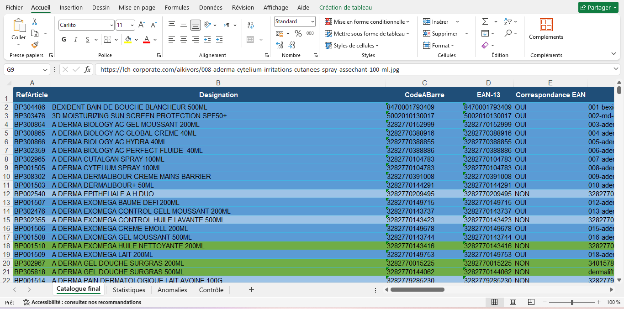Open Mise en forme conditionnelle menu

point(367,21)
